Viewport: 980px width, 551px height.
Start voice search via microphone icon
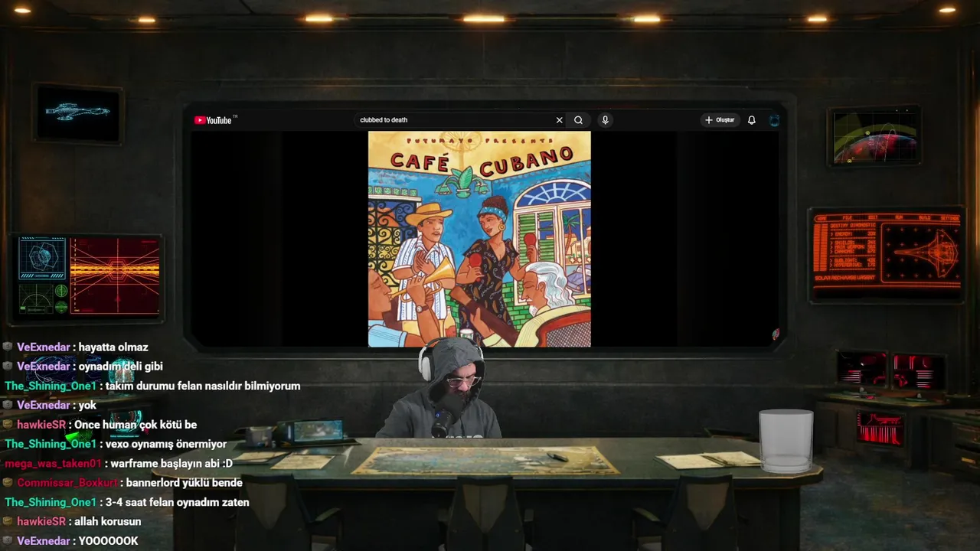coord(605,120)
